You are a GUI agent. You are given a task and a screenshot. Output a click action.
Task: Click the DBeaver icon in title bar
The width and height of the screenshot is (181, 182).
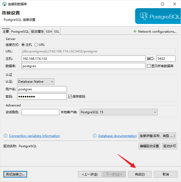4,4
